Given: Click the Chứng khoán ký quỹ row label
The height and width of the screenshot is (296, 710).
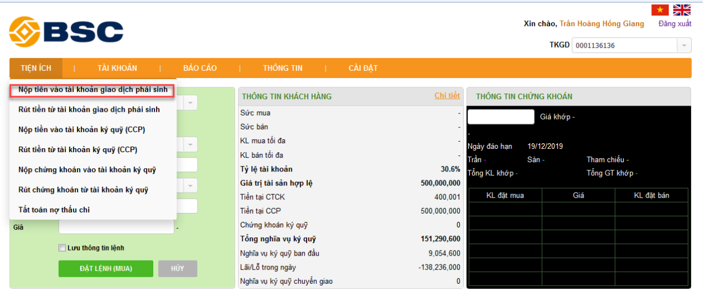Looking at the screenshot, I should (274, 225).
